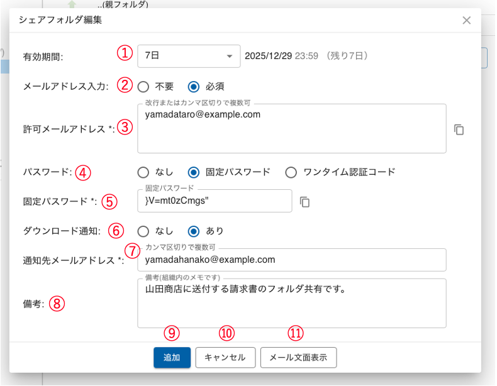Copy the fixed password using copy icon
This screenshot has width=497, height=386.
tap(305, 202)
